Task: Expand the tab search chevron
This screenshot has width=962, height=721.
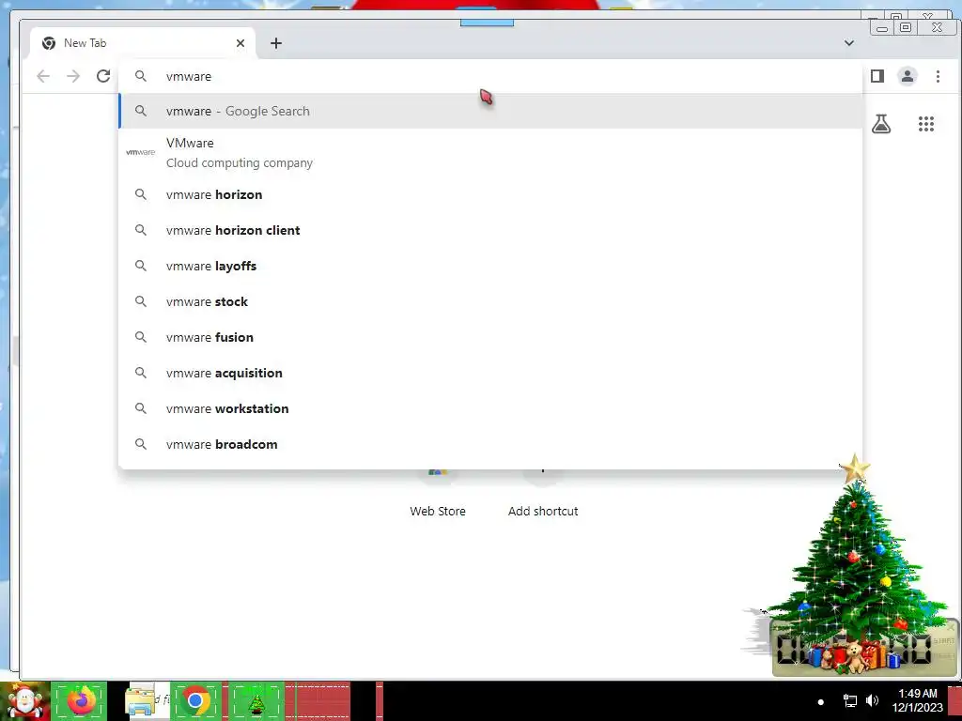Action: tap(849, 43)
